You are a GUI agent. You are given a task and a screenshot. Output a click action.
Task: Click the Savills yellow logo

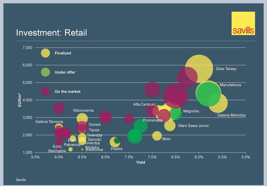point(243,23)
